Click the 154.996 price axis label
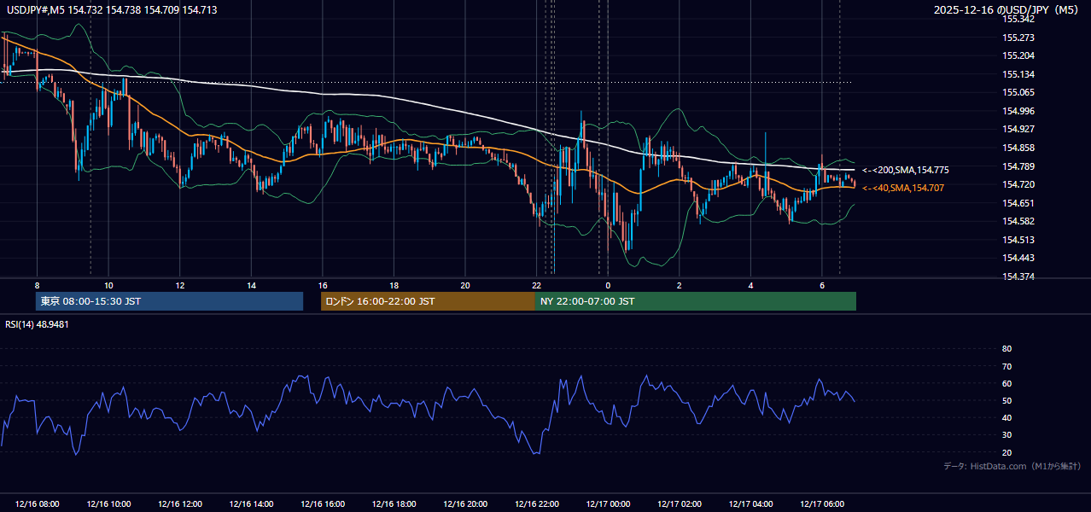 [x=1018, y=111]
